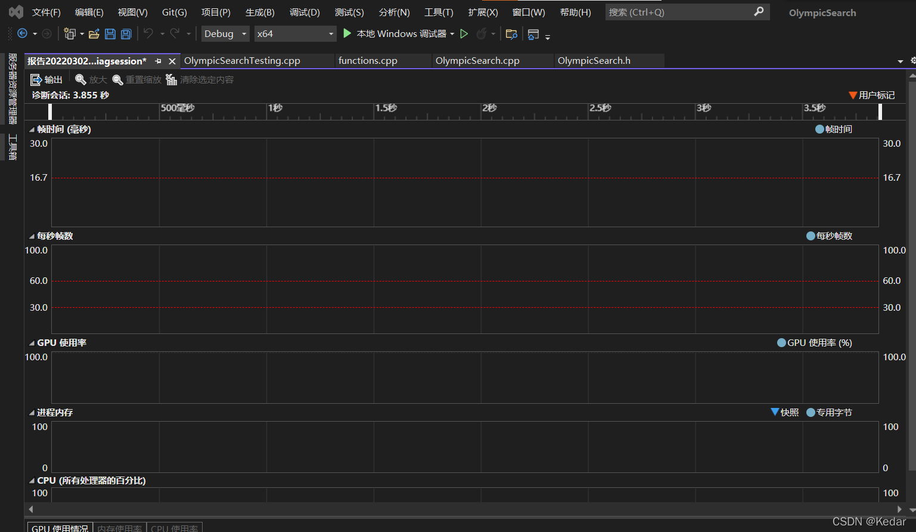
Task: Open the 文件(F) menu
Action: click(46, 12)
